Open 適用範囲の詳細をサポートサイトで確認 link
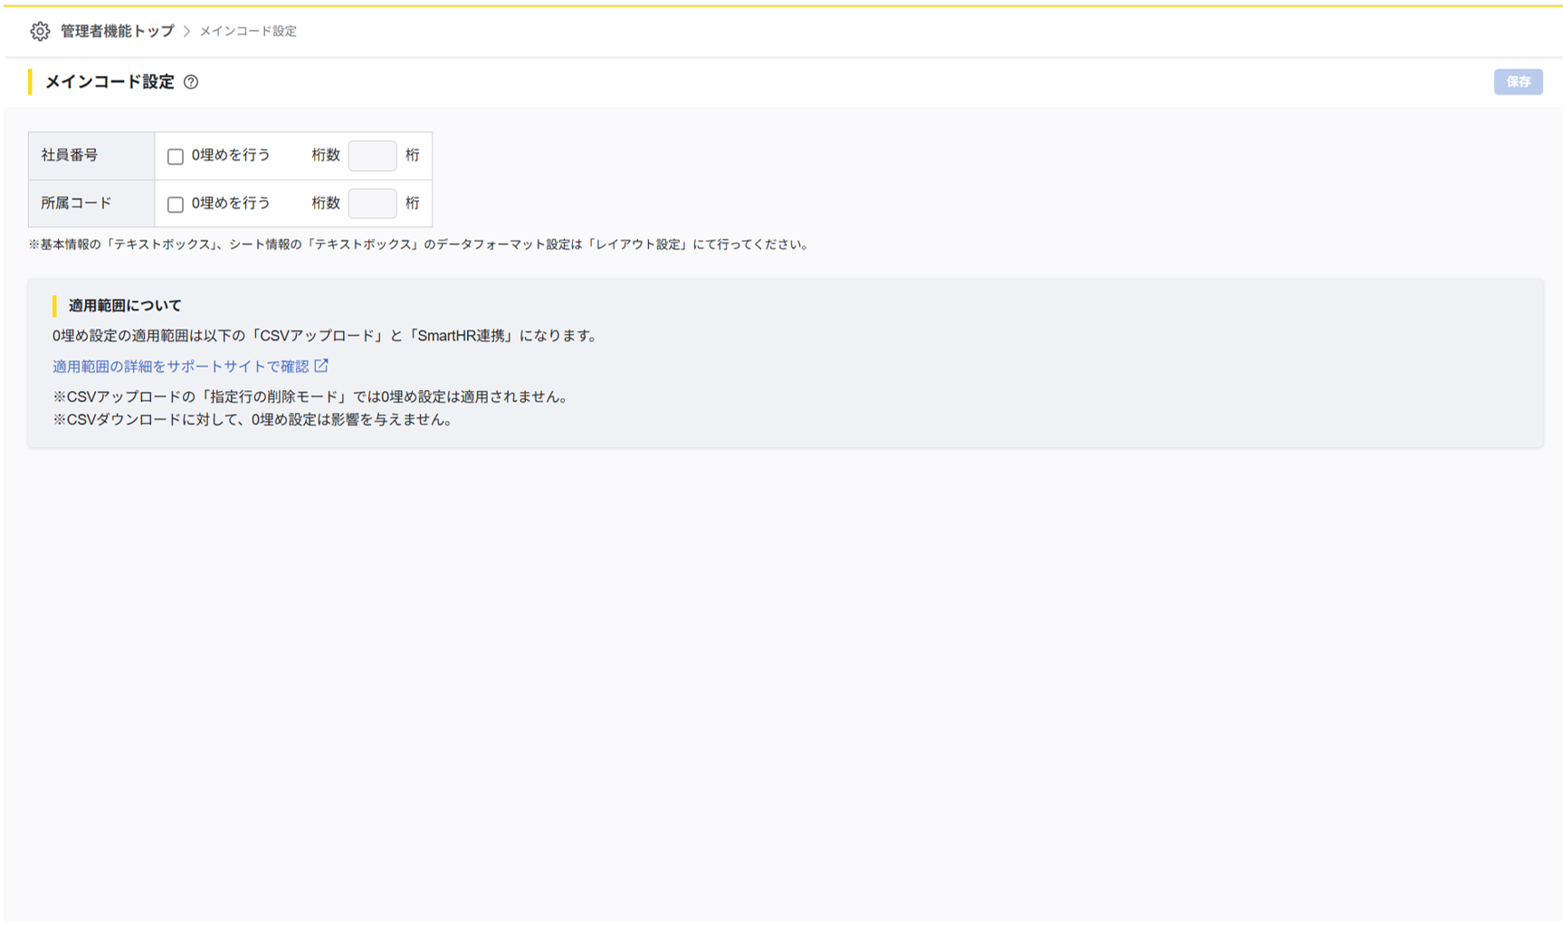1563x926 pixels. 180,367
